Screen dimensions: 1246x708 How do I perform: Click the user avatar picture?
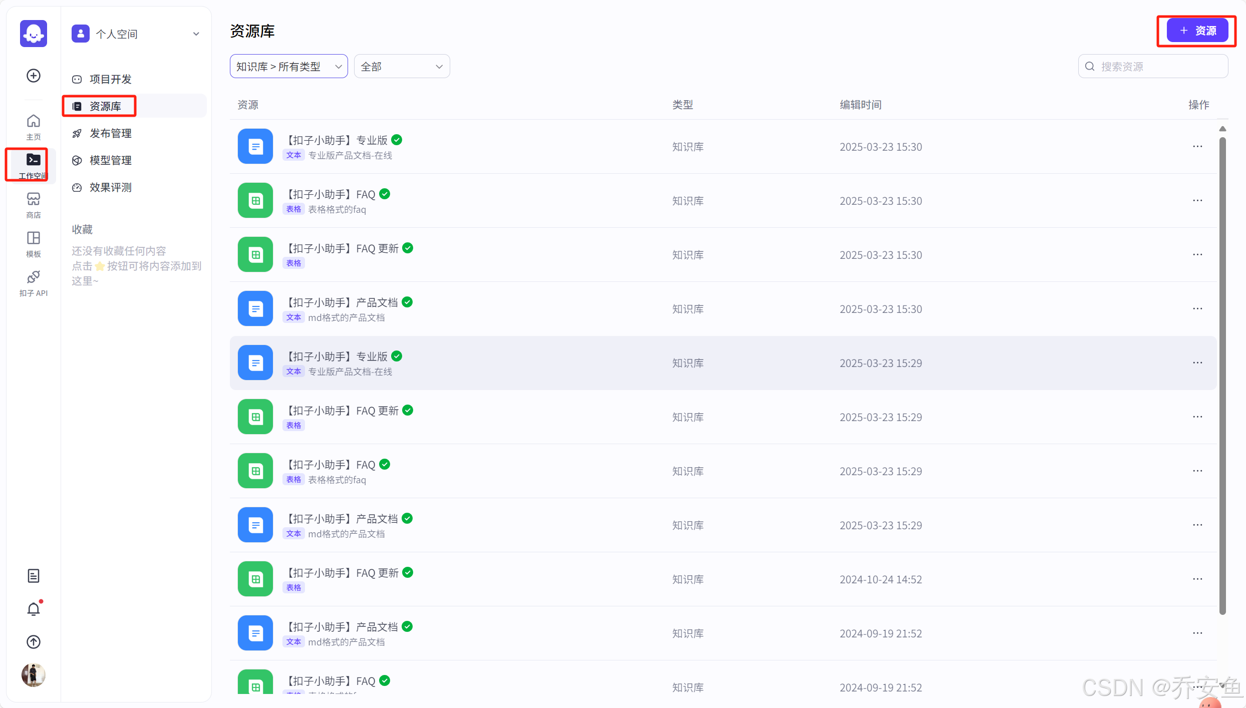34,675
